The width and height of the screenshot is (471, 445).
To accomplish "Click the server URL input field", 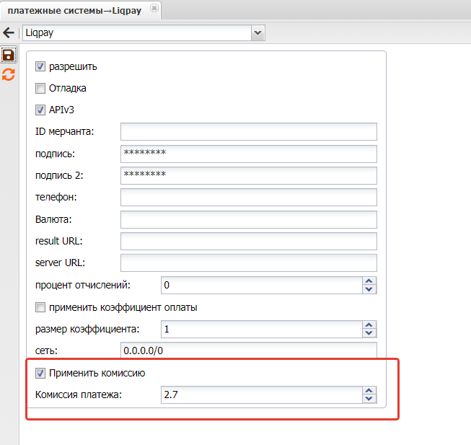I will tap(248, 263).
